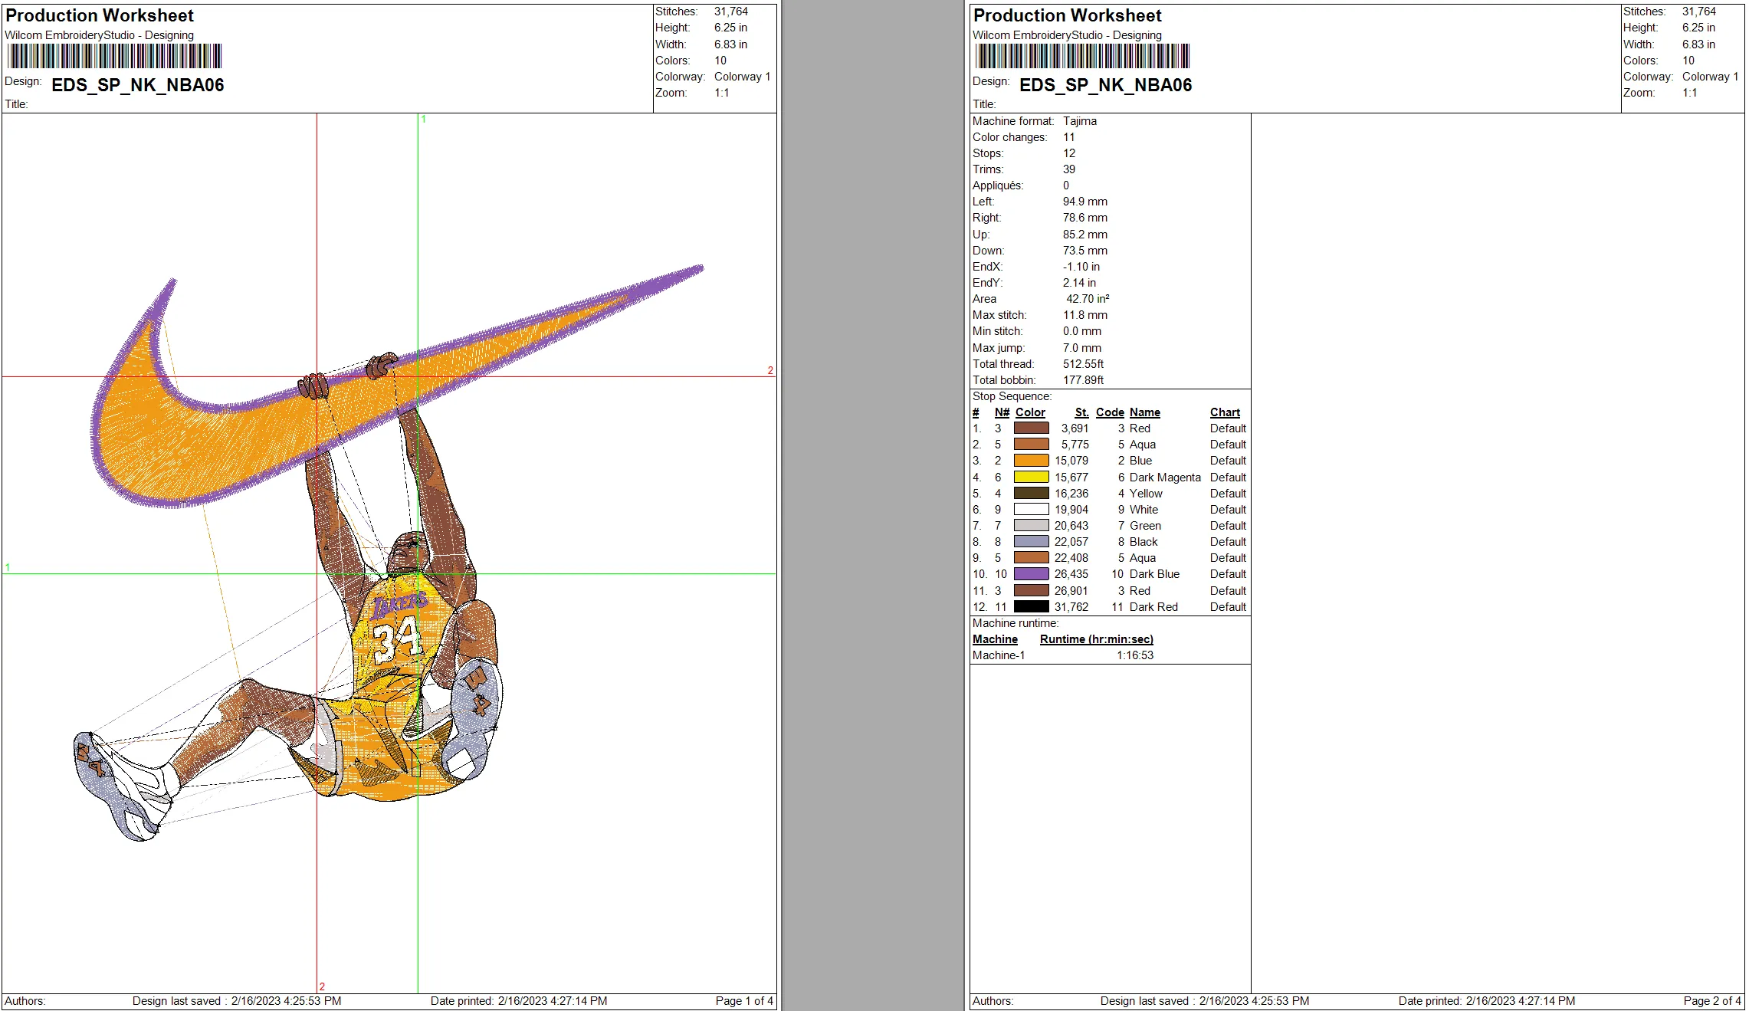Click the EndY value 2.14 in
Viewport: 1749px width, 1011px height.
tap(1079, 283)
